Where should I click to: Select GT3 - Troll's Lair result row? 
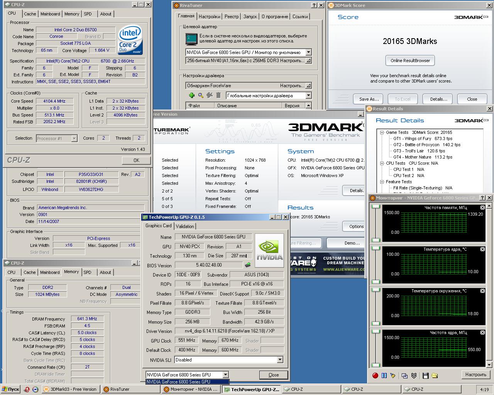coord(419,151)
